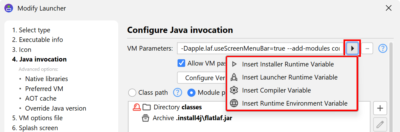
Task: Click into the VM Parameters text field
Action: 260,48
